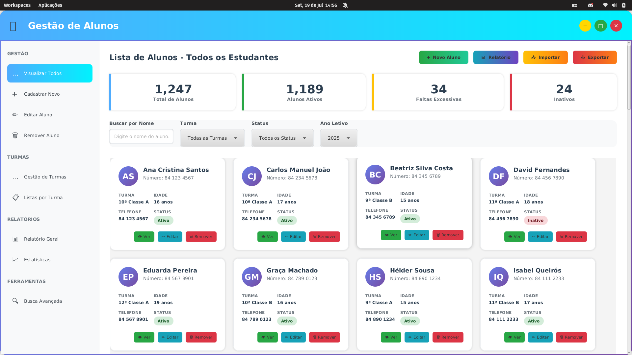632x355 pixels.
Task: Click the Buscar por Nome field
Action: click(141, 136)
